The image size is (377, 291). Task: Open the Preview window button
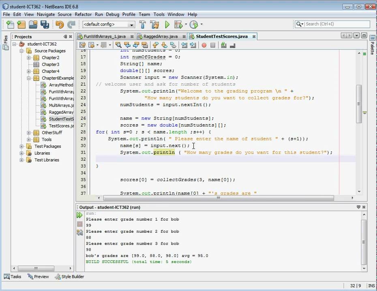tap(38, 276)
